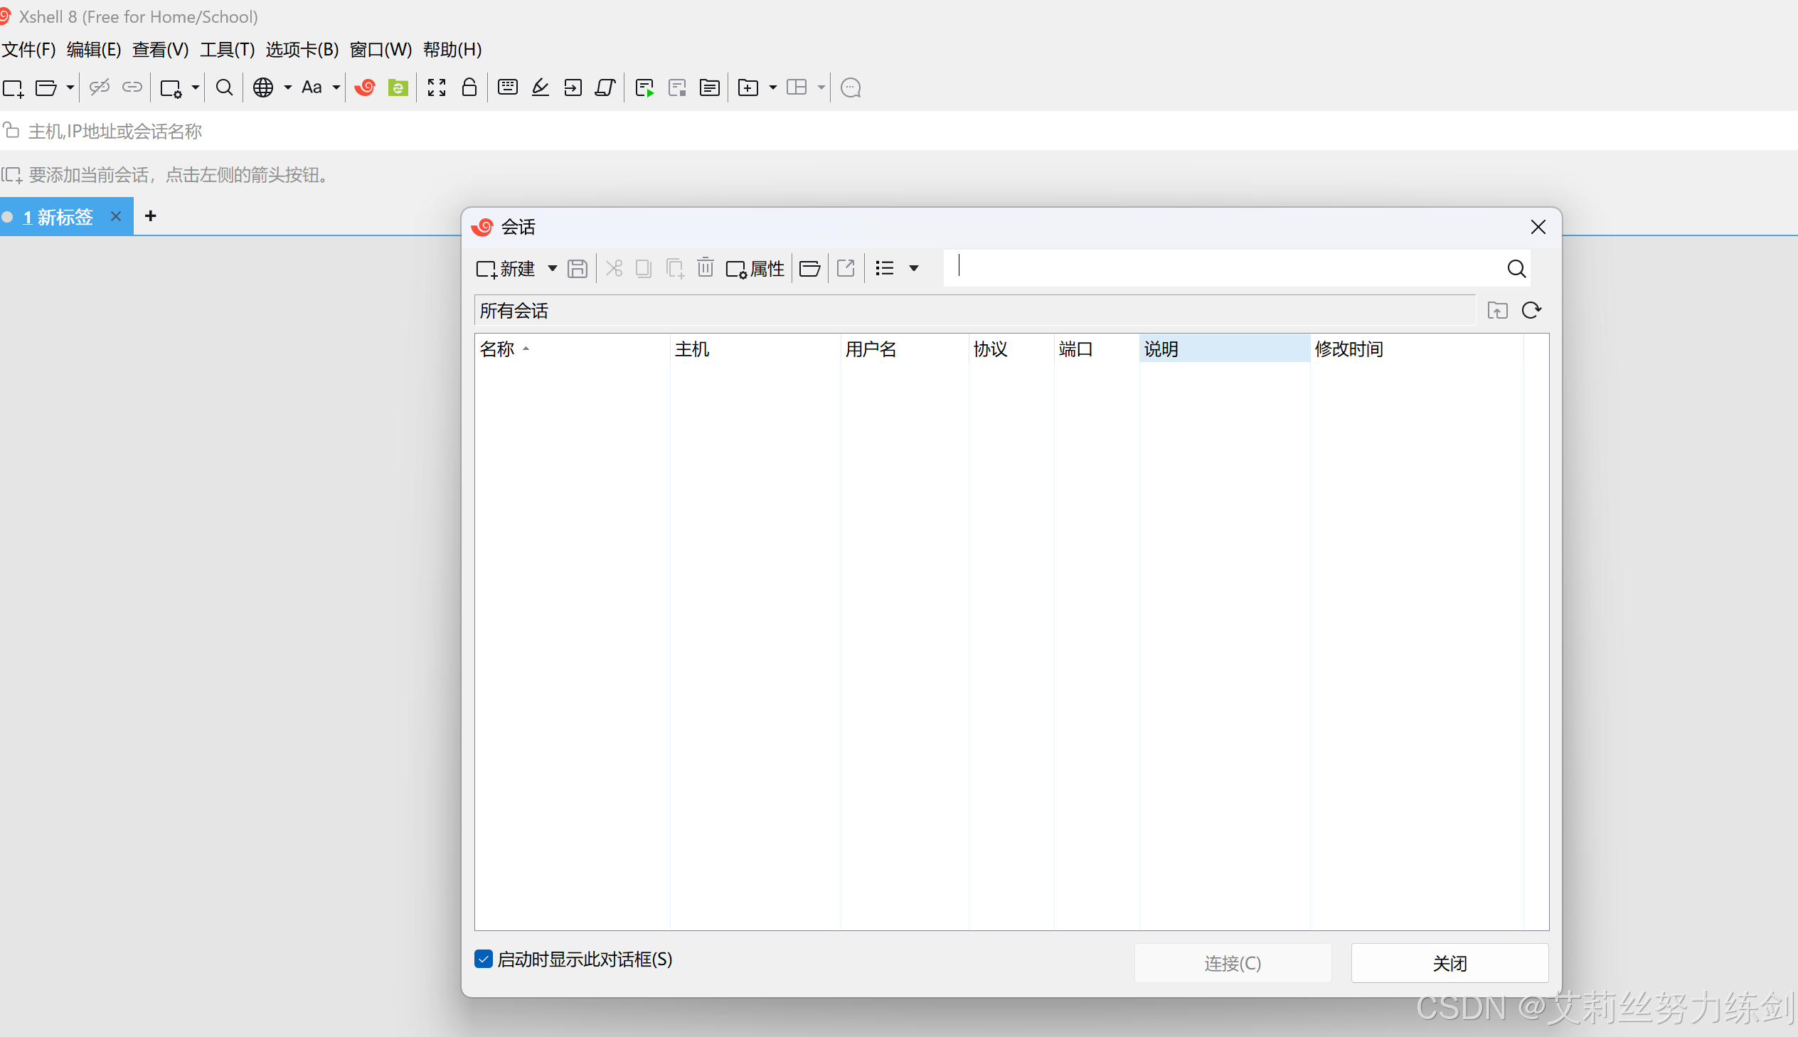Click the 关闭 button
Viewport: 1798px width, 1037px height.
click(x=1449, y=963)
